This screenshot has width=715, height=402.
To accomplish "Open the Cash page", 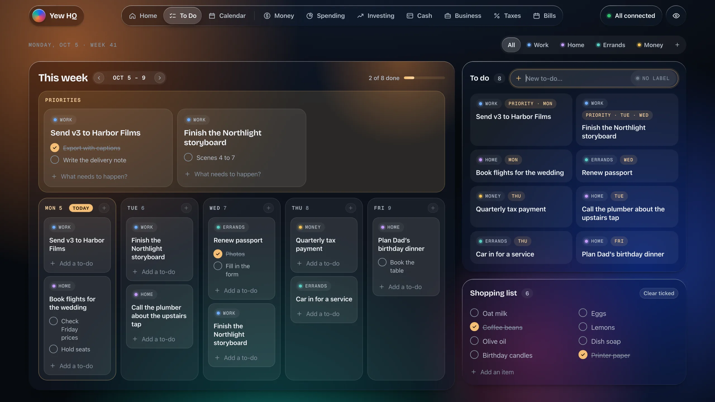I will tap(419, 16).
